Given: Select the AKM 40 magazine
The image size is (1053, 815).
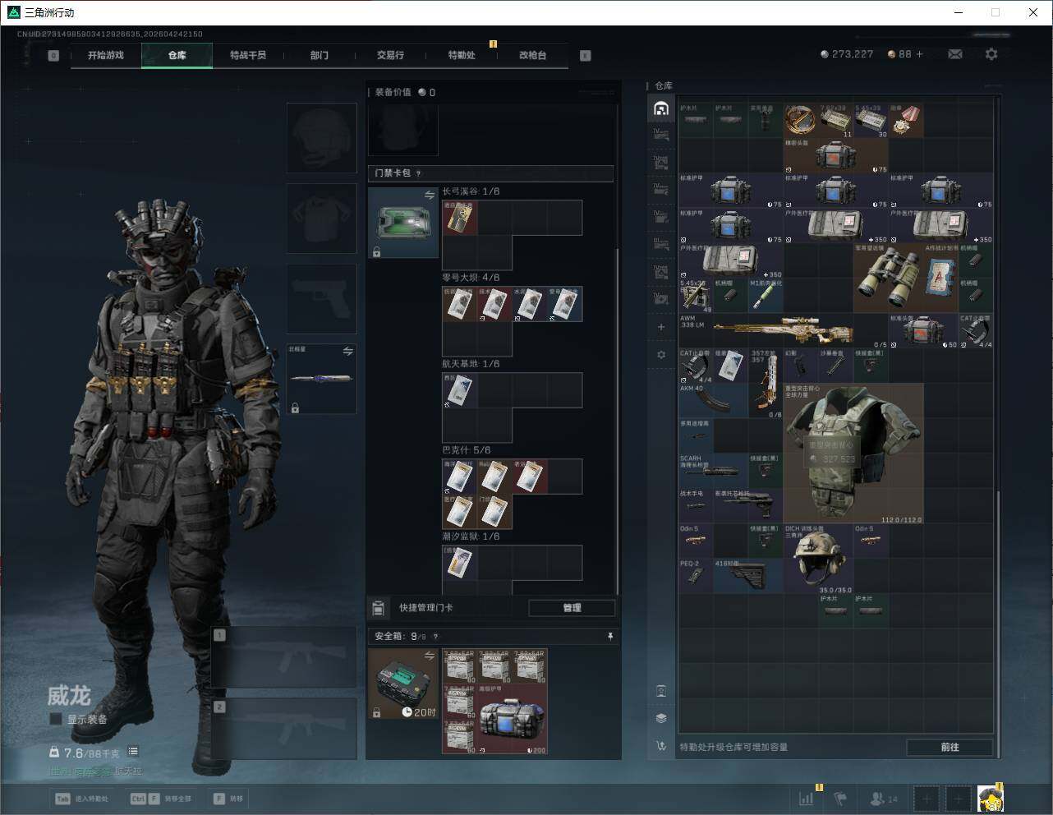Looking at the screenshot, I should [714, 400].
